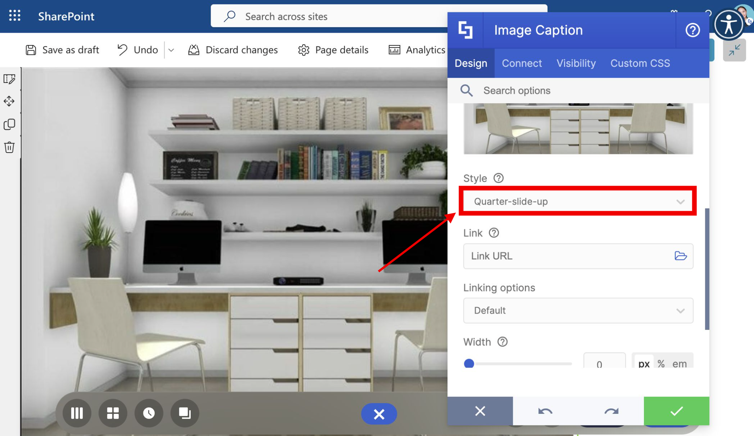Click Save as draft button

click(62, 50)
